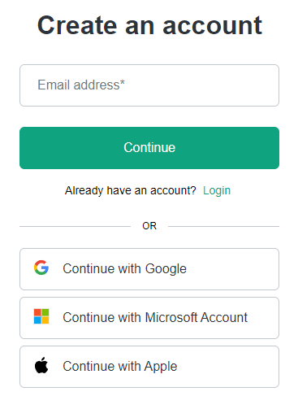The width and height of the screenshot is (298, 396).
Task: Click the white Continue text on green button
Action: (x=149, y=147)
